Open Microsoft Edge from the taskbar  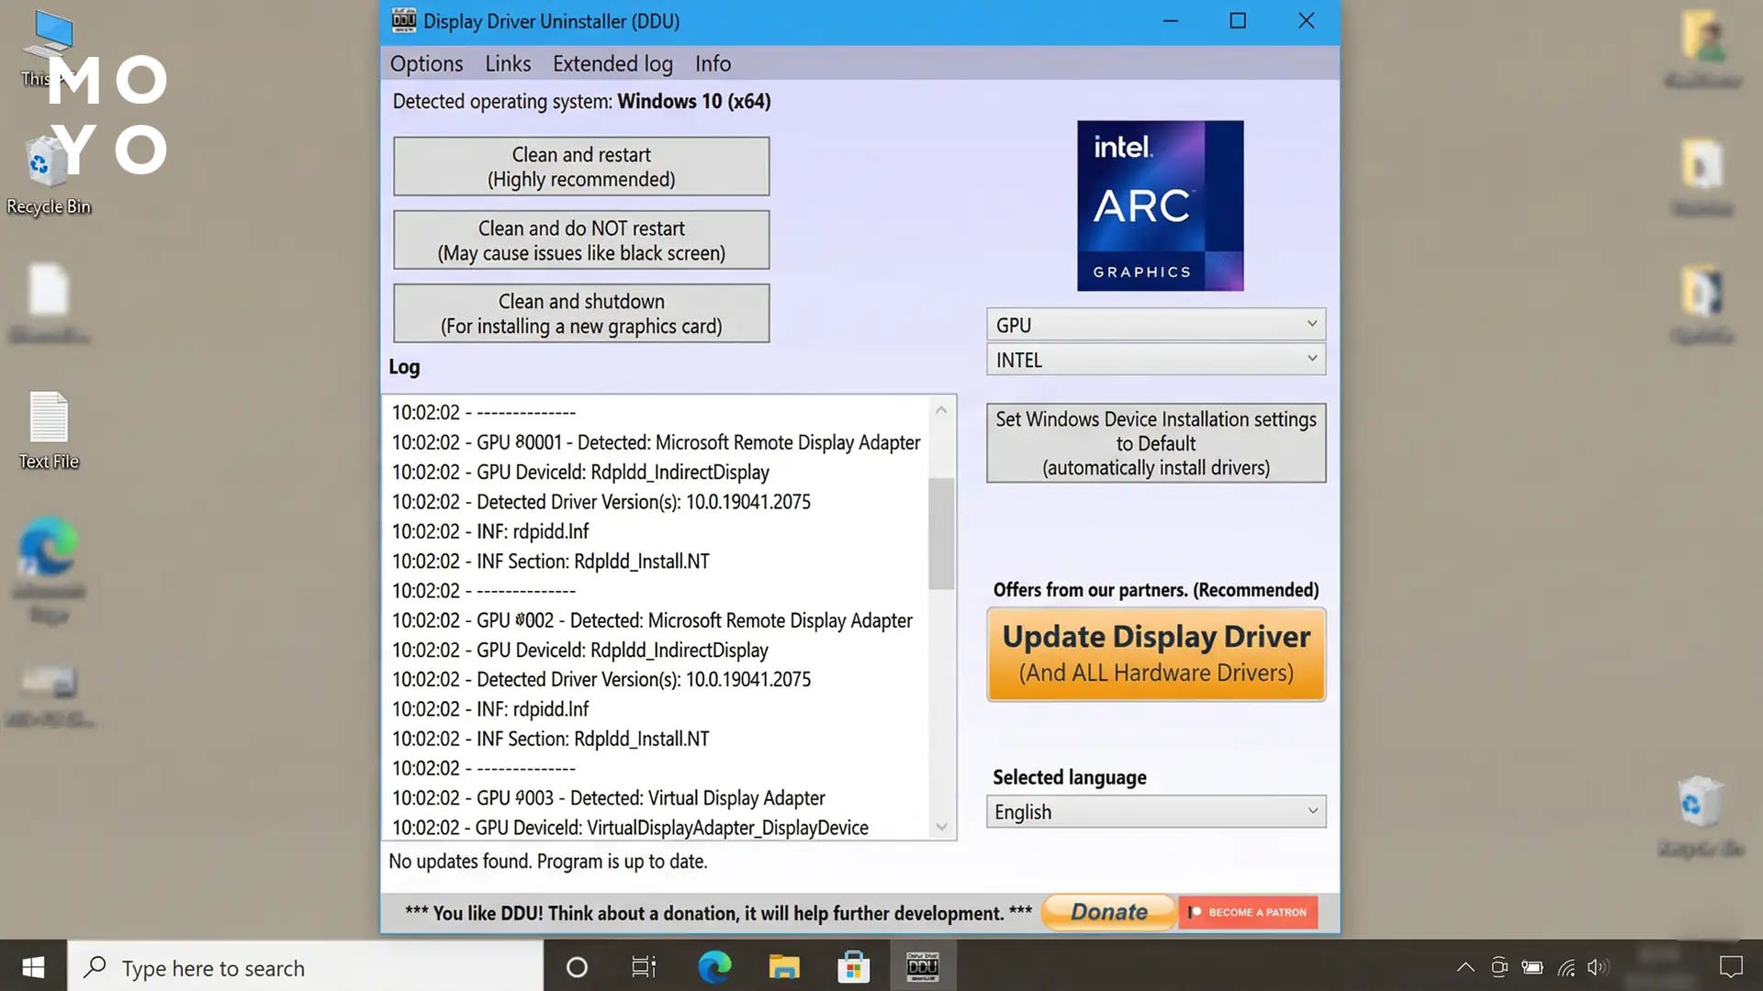pos(714,966)
